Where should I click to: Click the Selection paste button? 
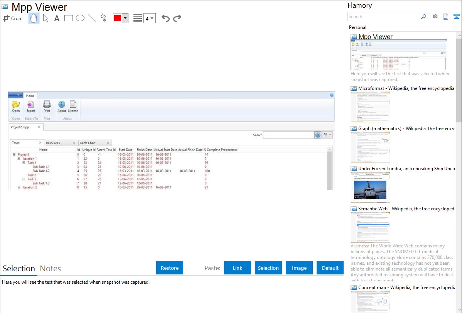(x=268, y=268)
